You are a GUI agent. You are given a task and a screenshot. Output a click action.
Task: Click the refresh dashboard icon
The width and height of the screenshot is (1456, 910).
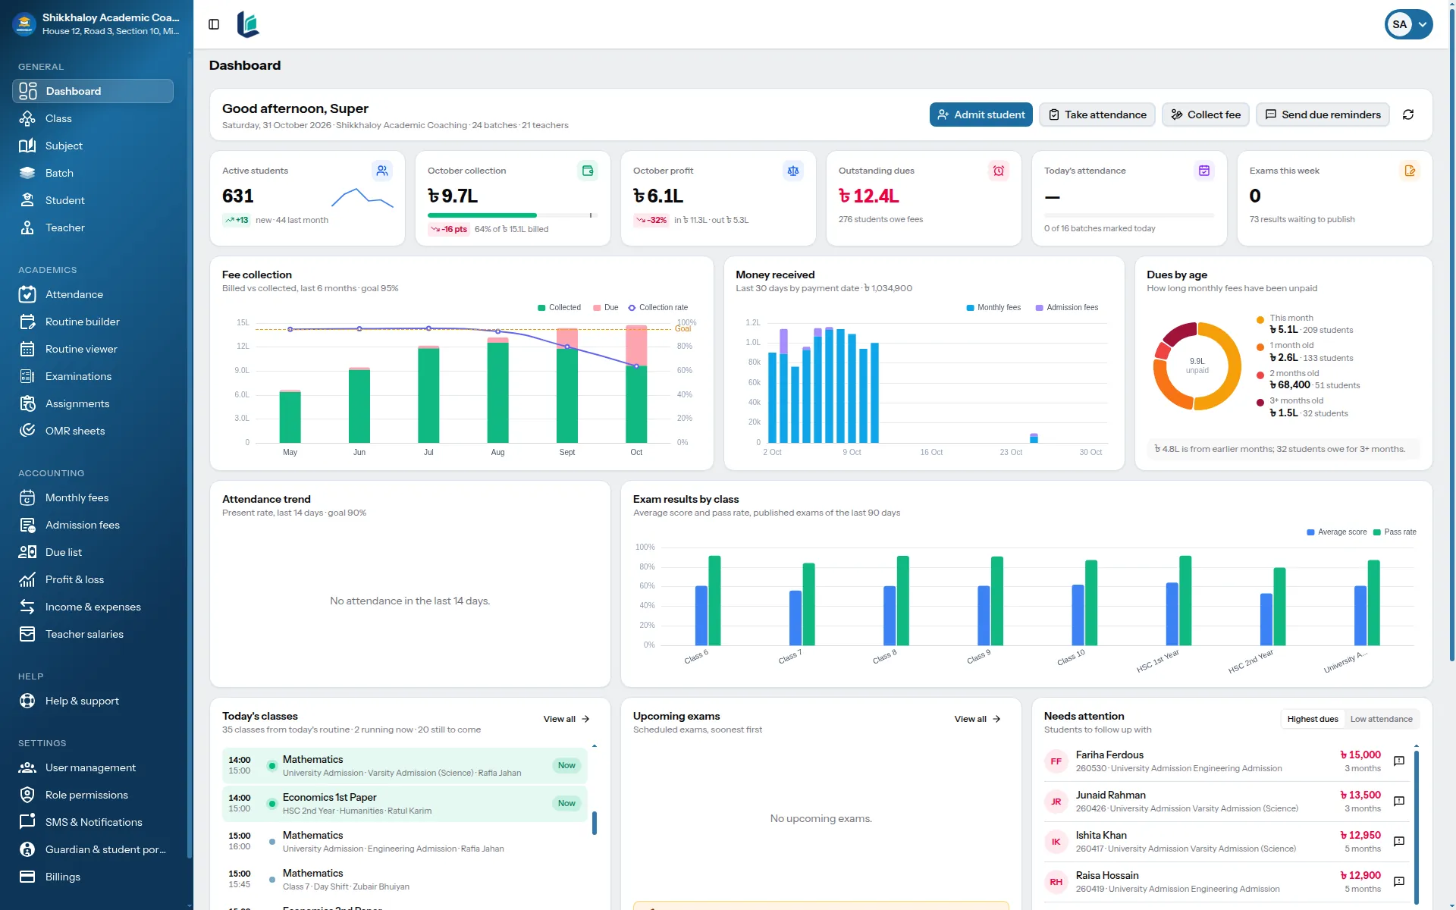1408,115
